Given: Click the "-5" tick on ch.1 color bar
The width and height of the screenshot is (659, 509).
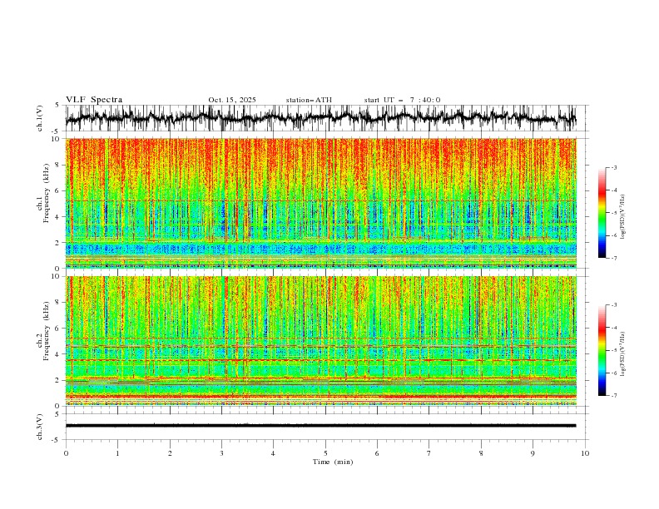Looking at the screenshot, I should tap(614, 213).
